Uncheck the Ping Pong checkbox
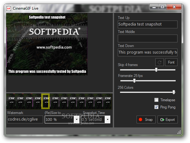 click(156, 107)
